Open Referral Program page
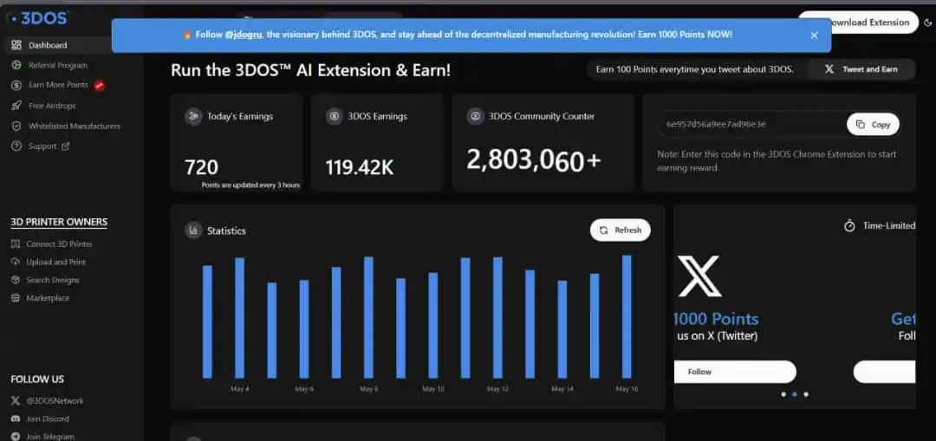Screen dimensions: 936x441 coord(58,65)
